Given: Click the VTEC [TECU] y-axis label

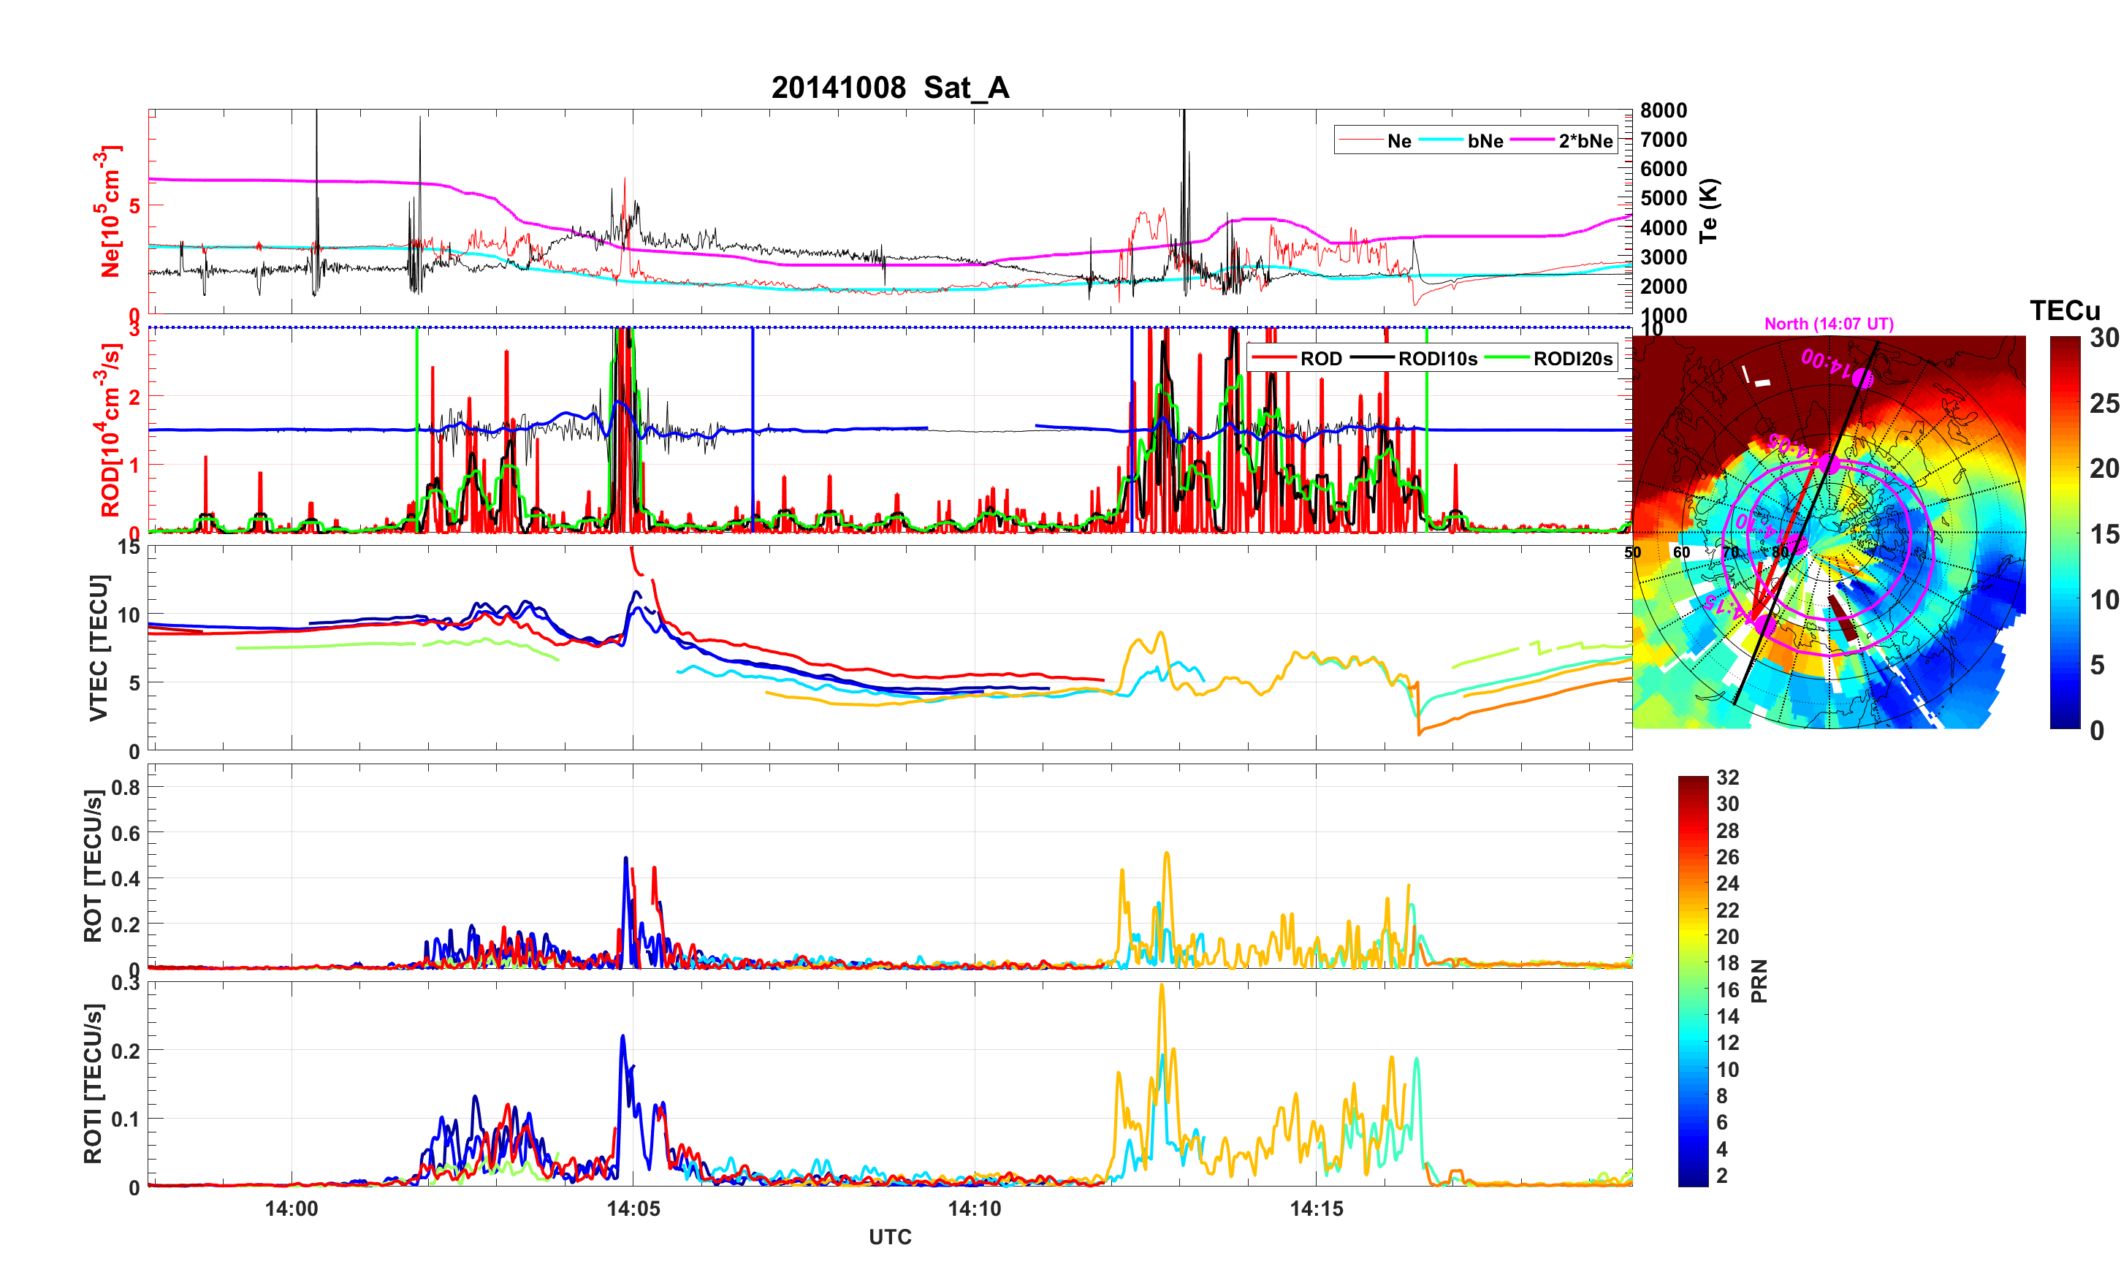Looking at the screenshot, I should pos(99,647).
